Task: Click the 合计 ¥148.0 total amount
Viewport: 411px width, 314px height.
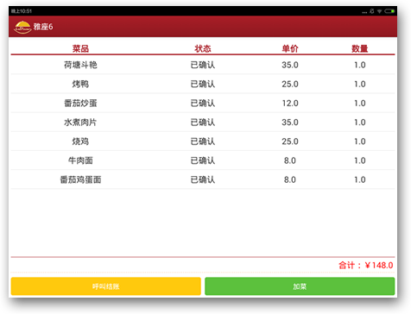Action: [x=365, y=265]
